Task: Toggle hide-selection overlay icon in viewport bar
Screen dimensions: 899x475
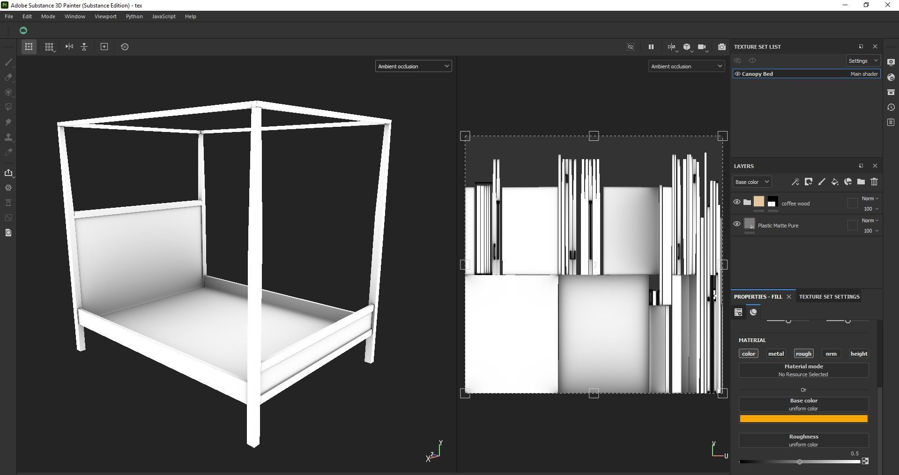Action: click(x=631, y=47)
